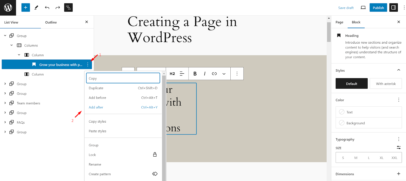Click Save draft link
The image size is (406, 181).
tap(346, 8)
